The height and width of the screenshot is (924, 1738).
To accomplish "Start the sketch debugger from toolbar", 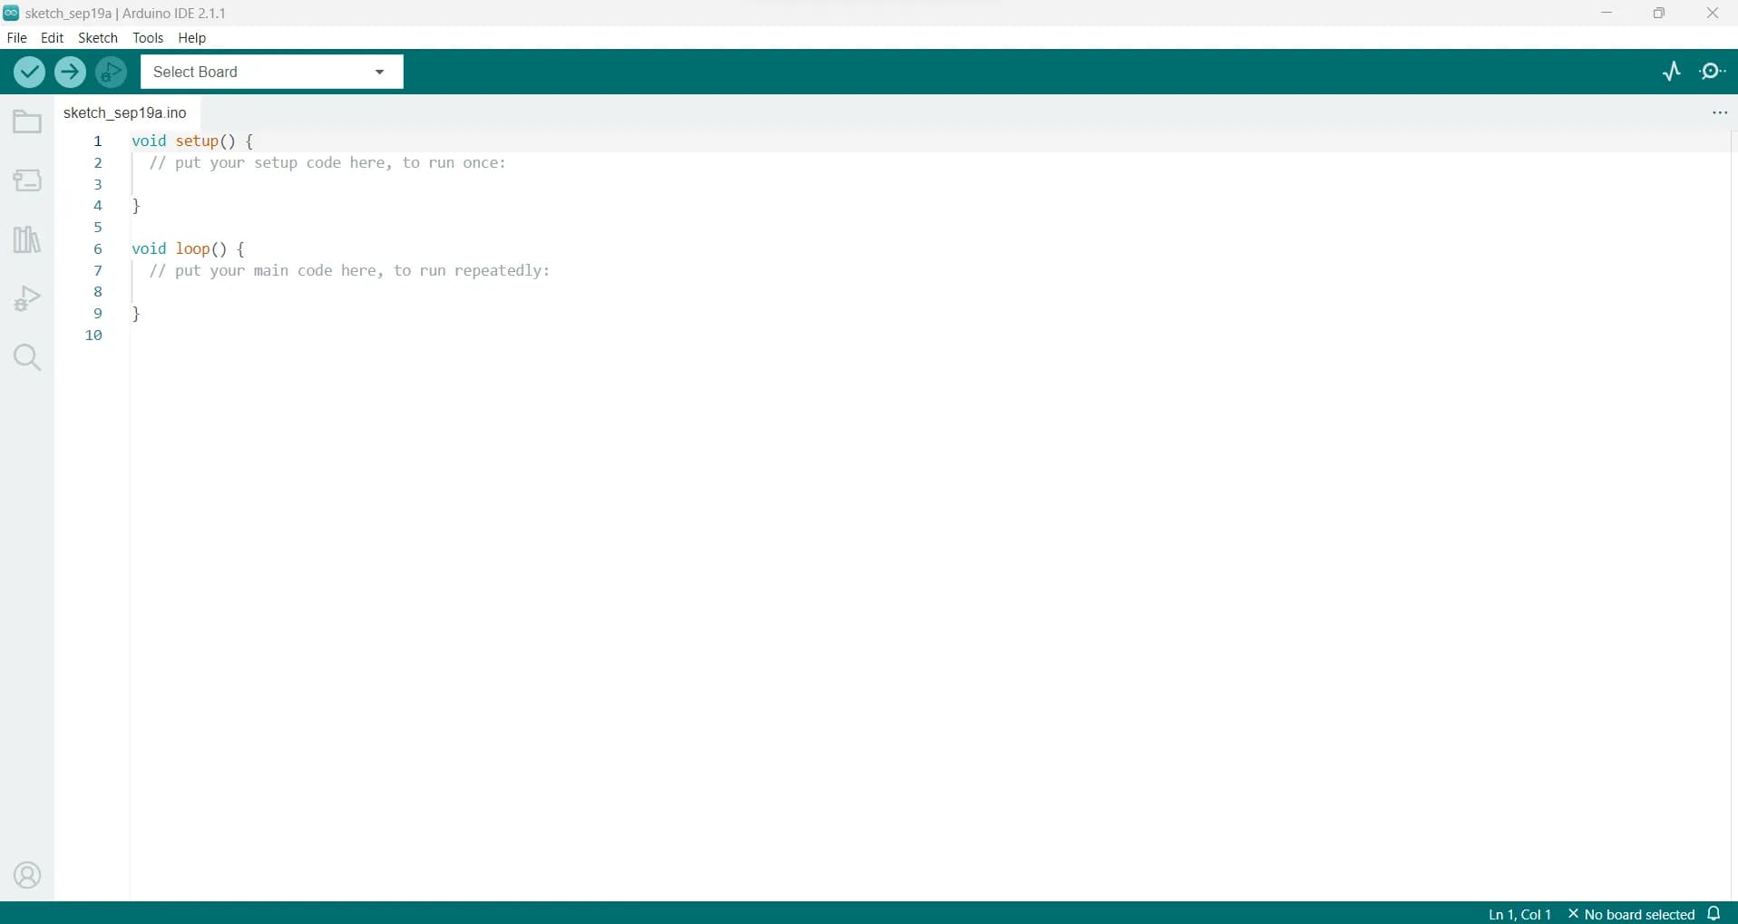I will 112,72.
